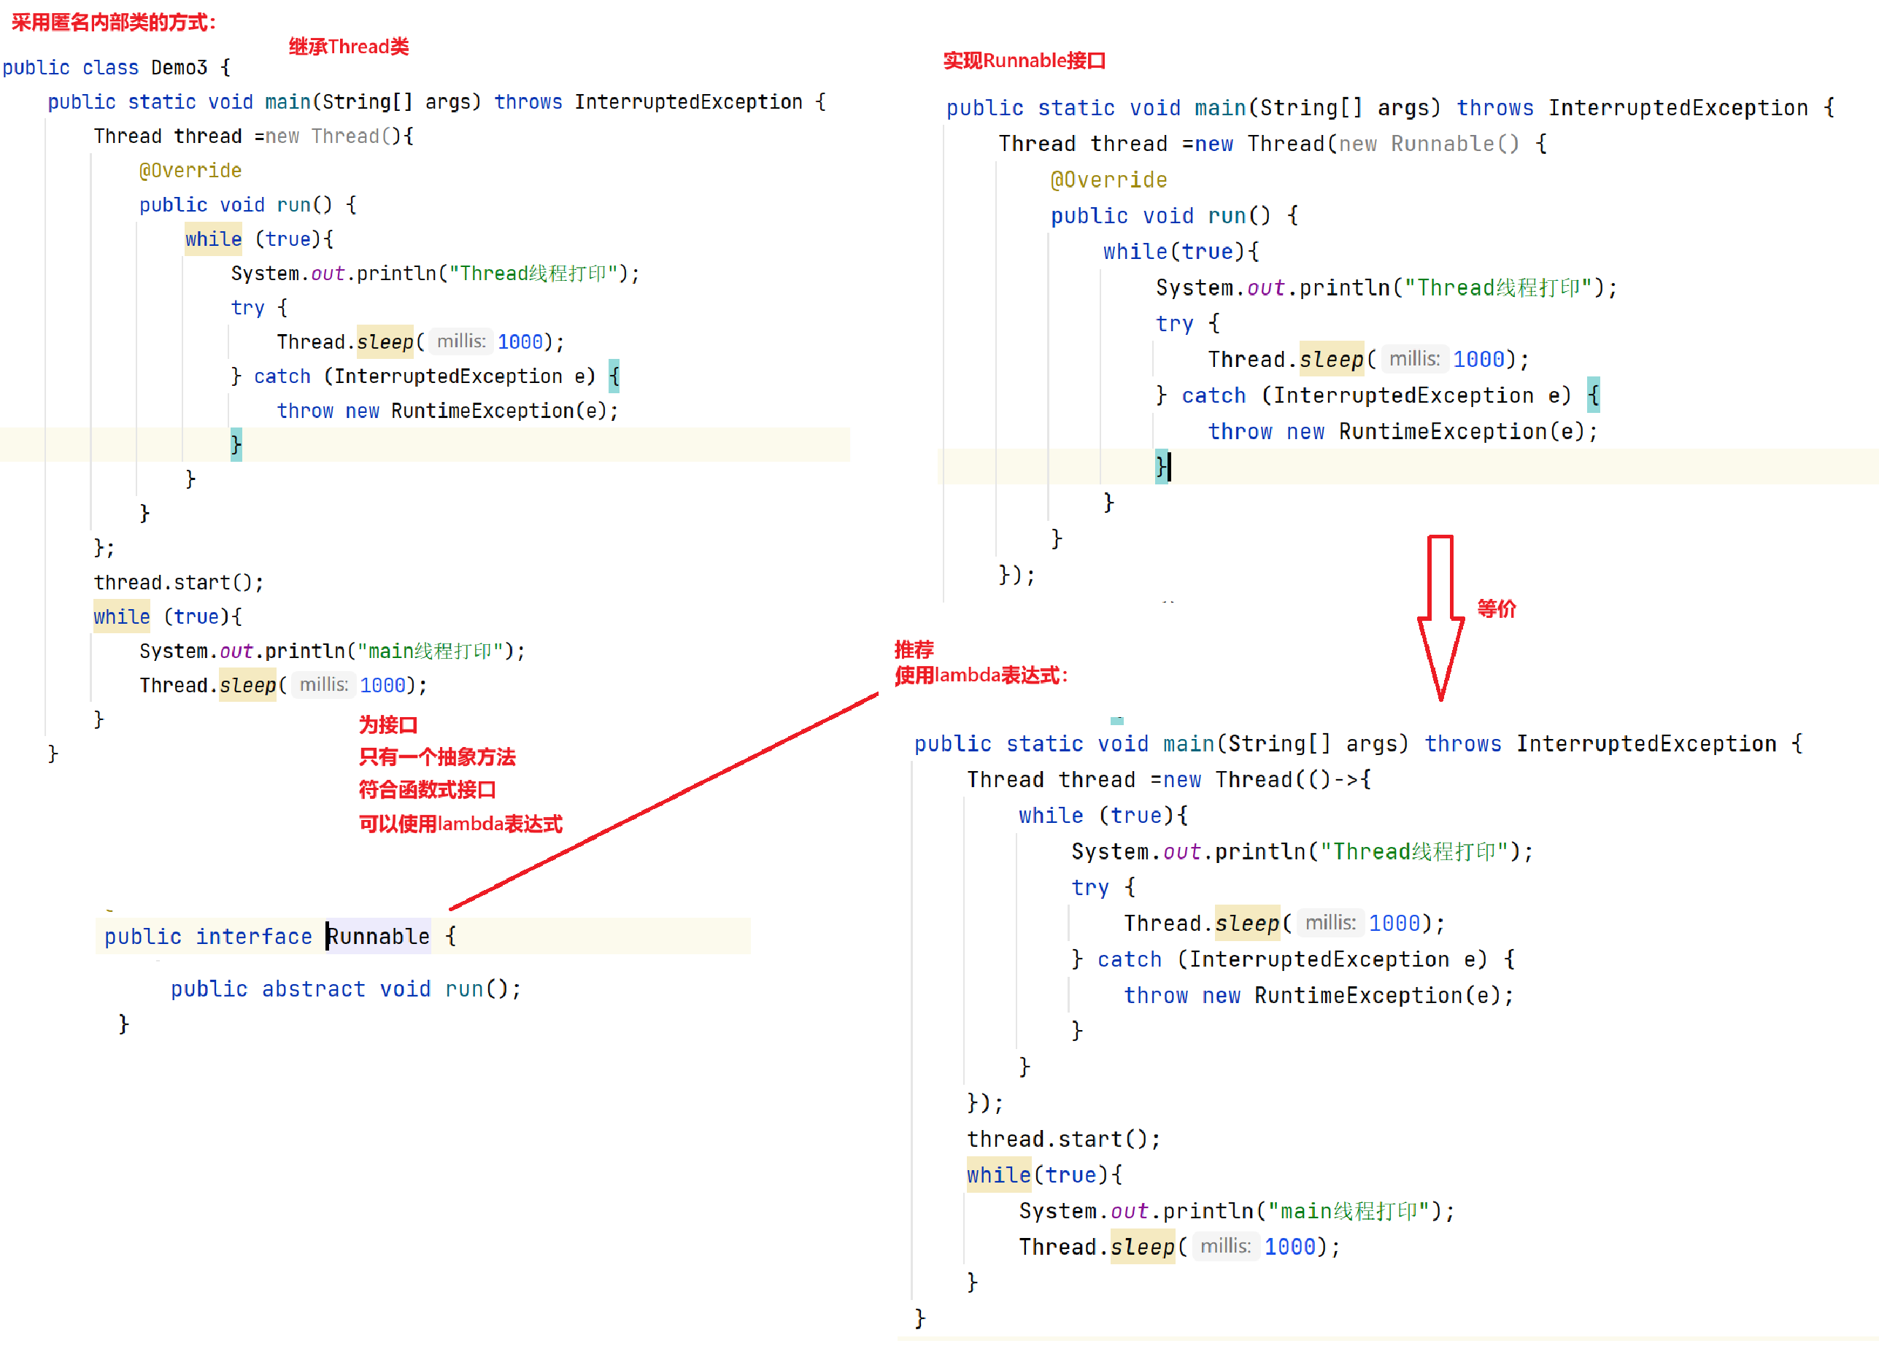
Task: Click the long red diagonal connector line
Action: pyautogui.click(x=663, y=801)
